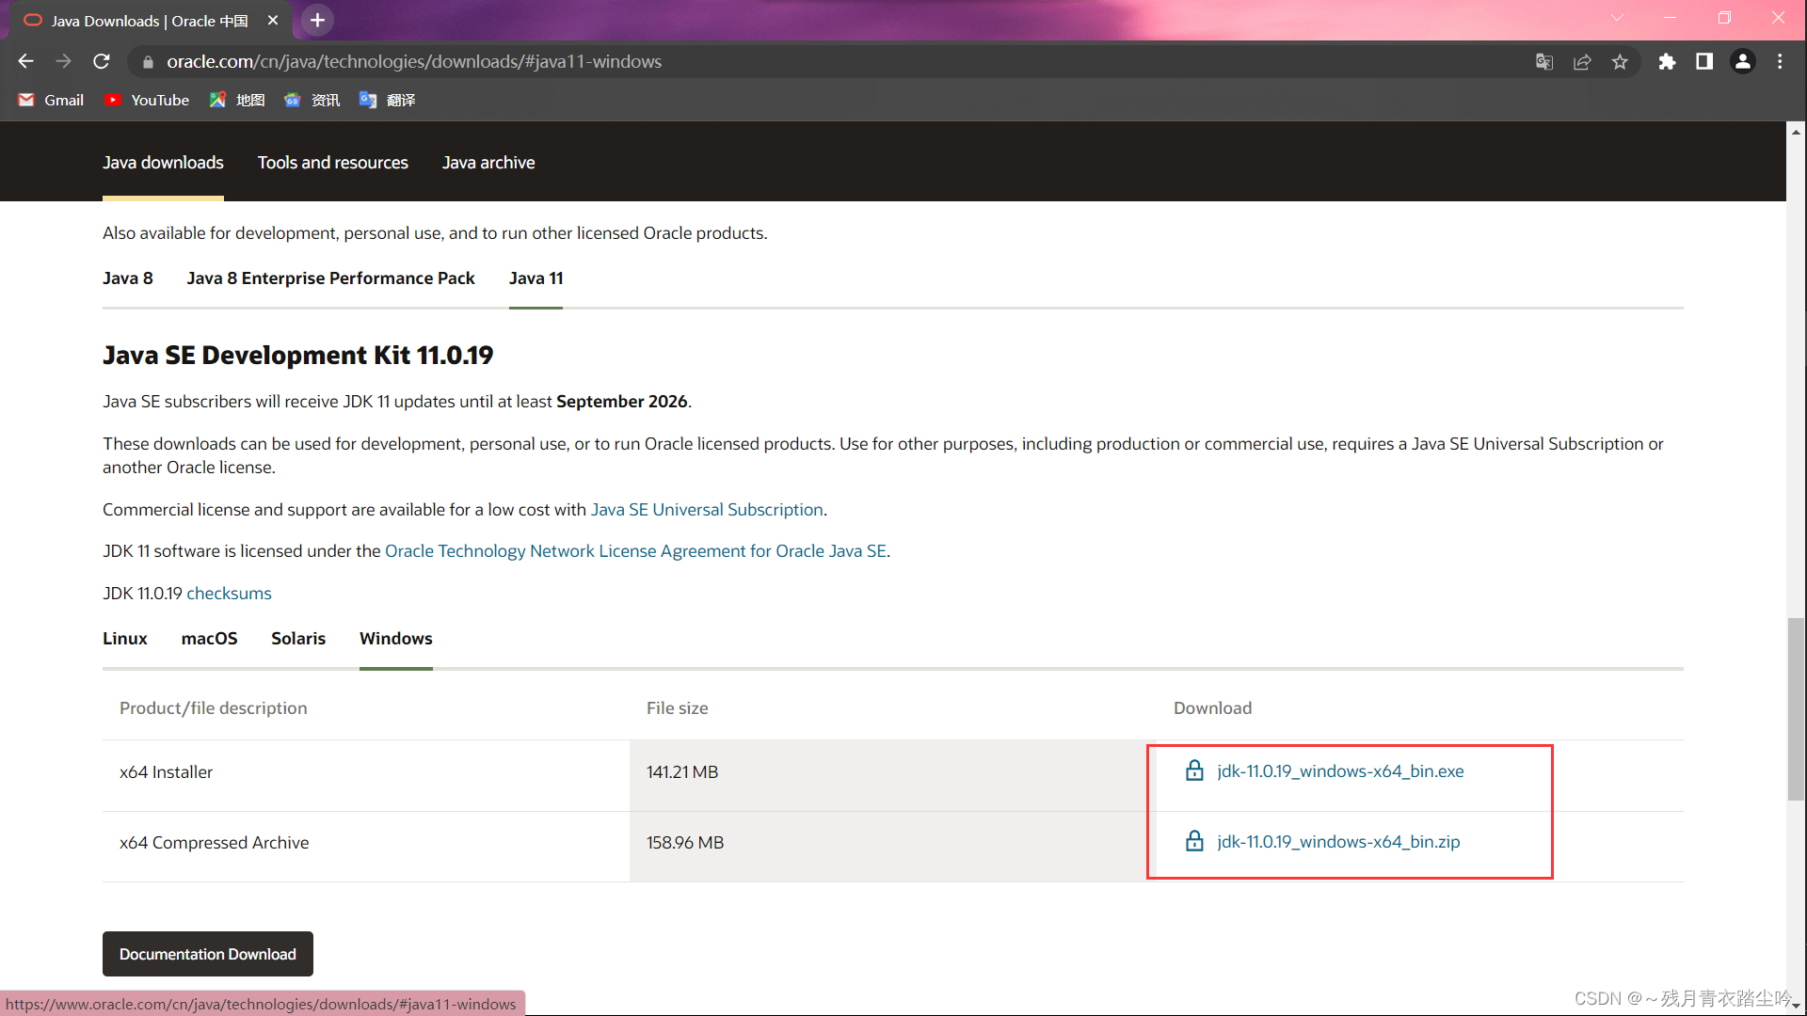
Task: Select the Solaris tab for JDK downloads
Action: [x=296, y=638]
